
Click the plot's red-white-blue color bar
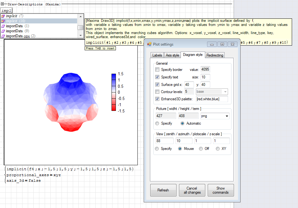point(114,92)
